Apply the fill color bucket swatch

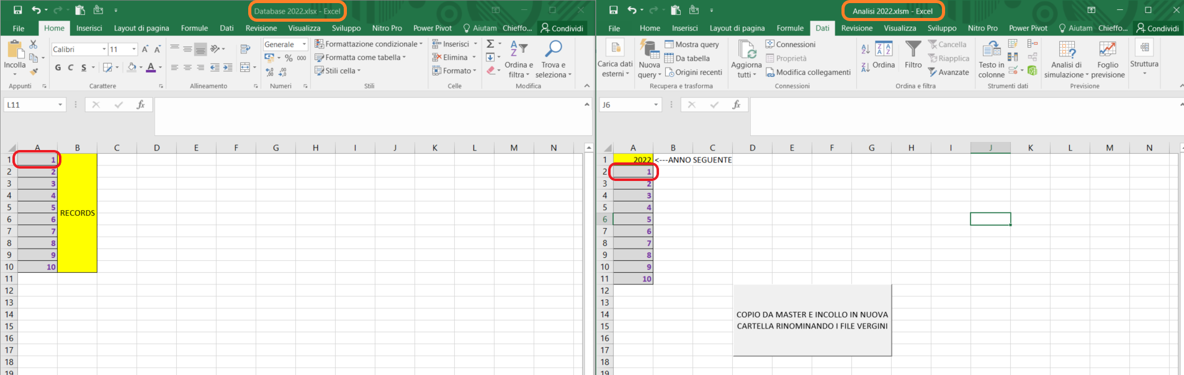click(x=132, y=68)
